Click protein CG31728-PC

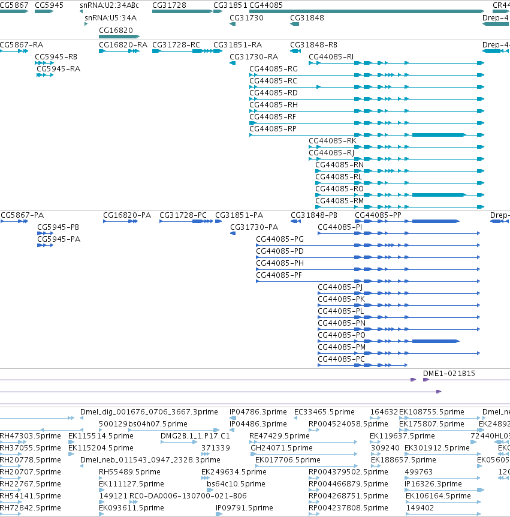click(x=183, y=215)
